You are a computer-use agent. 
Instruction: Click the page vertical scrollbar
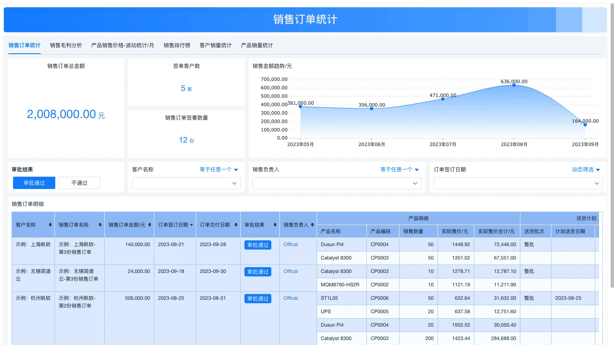(x=612, y=146)
